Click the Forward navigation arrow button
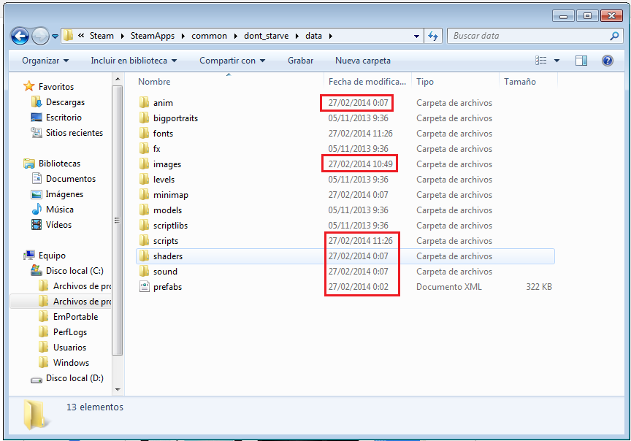The width and height of the screenshot is (631, 441). 40,37
